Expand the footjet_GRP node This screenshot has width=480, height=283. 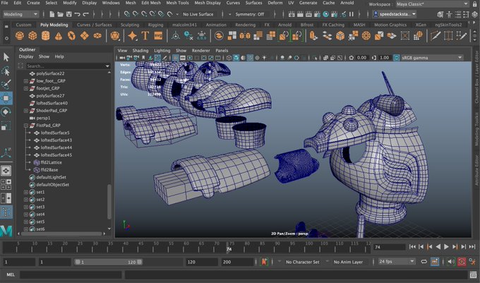click(x=26, y=88)
